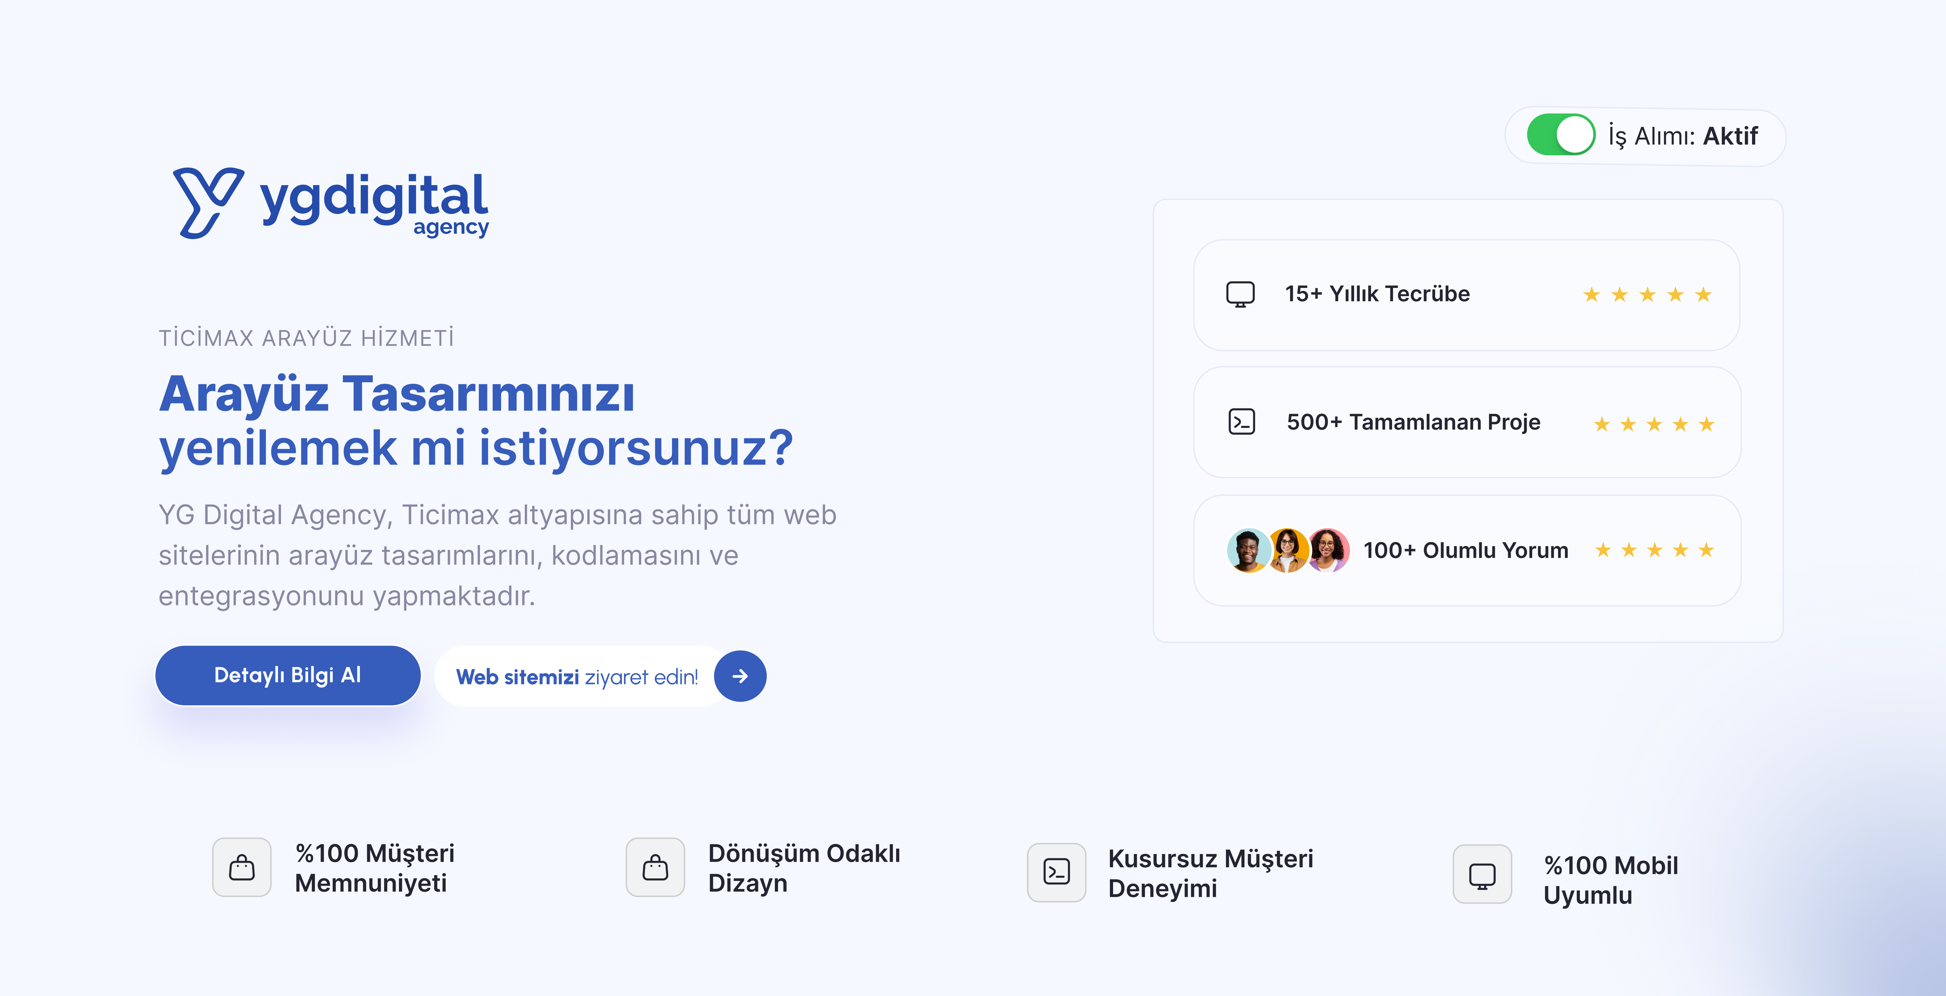Click the bag icon for Dönüşüm Odaklı Dizayn
Viewport: 1946px width, 996px height.
click(655, 867)
